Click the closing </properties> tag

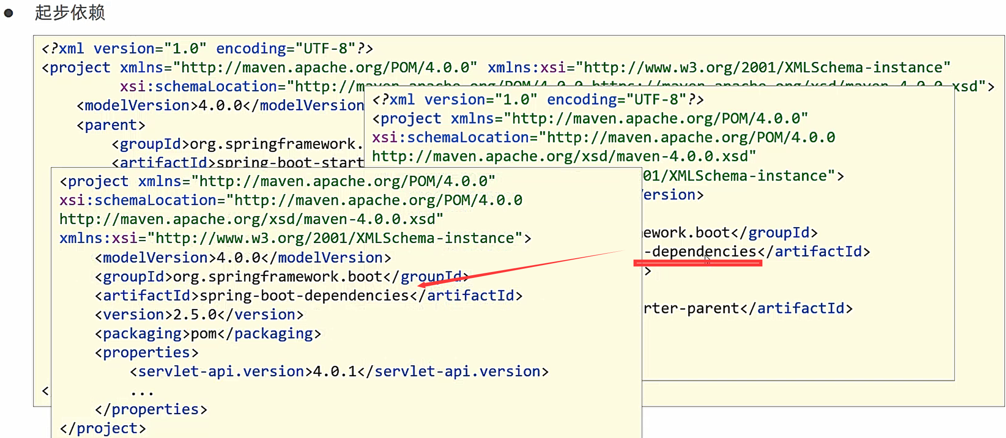tap(151, 409)
